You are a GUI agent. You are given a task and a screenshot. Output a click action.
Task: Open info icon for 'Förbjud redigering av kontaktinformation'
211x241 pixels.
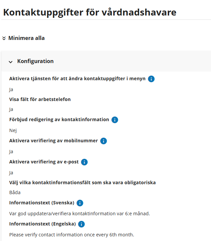click(115, 120)
